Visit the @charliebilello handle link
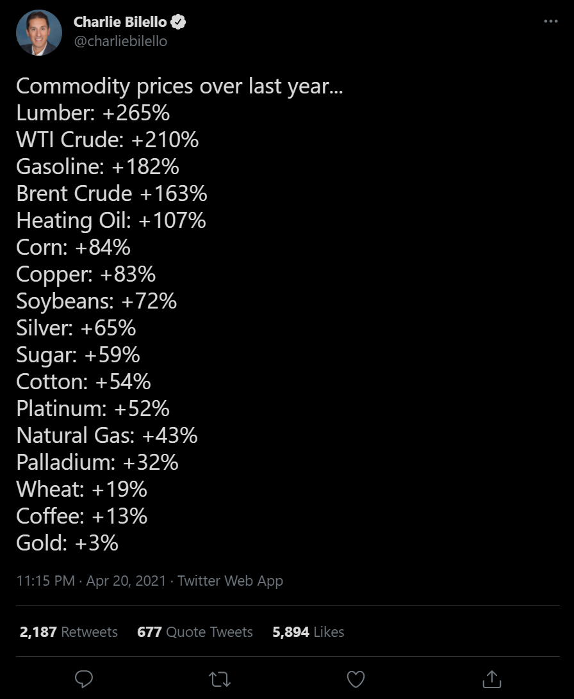Viewport: 574px width, 699px height. coord(120,42)
